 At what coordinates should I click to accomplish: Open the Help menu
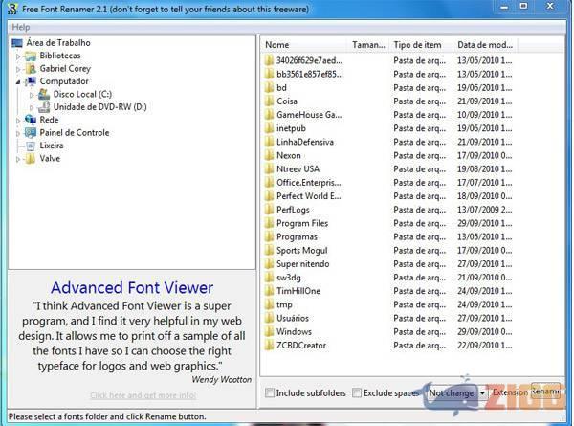(x=20, y=27)
